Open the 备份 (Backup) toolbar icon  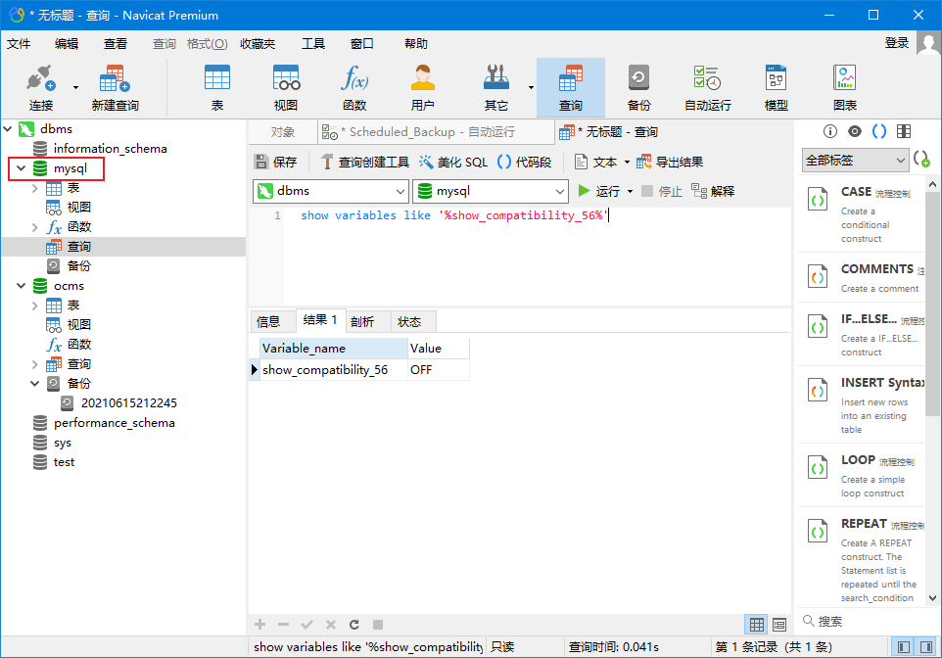click(x=638, y=87)
